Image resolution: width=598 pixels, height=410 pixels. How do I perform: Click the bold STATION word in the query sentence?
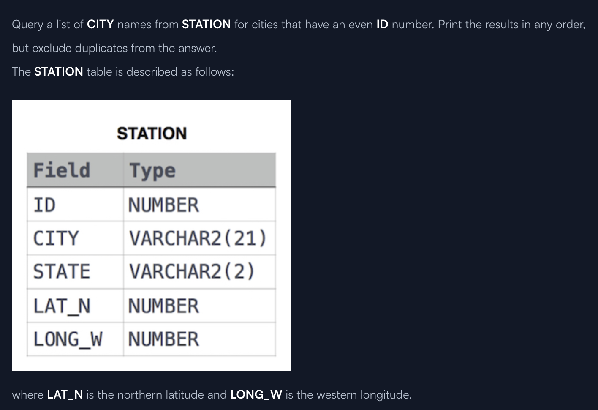(x=206, y=25)
